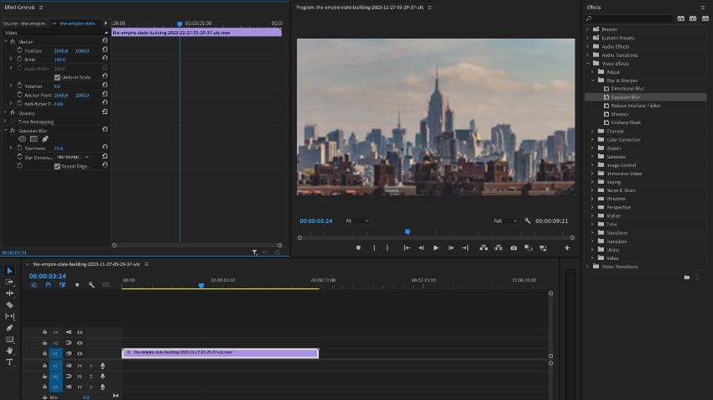Screen dimensions: 713x400
Task: Select the Selection arrow tool
Action: [x=9, y=271]
